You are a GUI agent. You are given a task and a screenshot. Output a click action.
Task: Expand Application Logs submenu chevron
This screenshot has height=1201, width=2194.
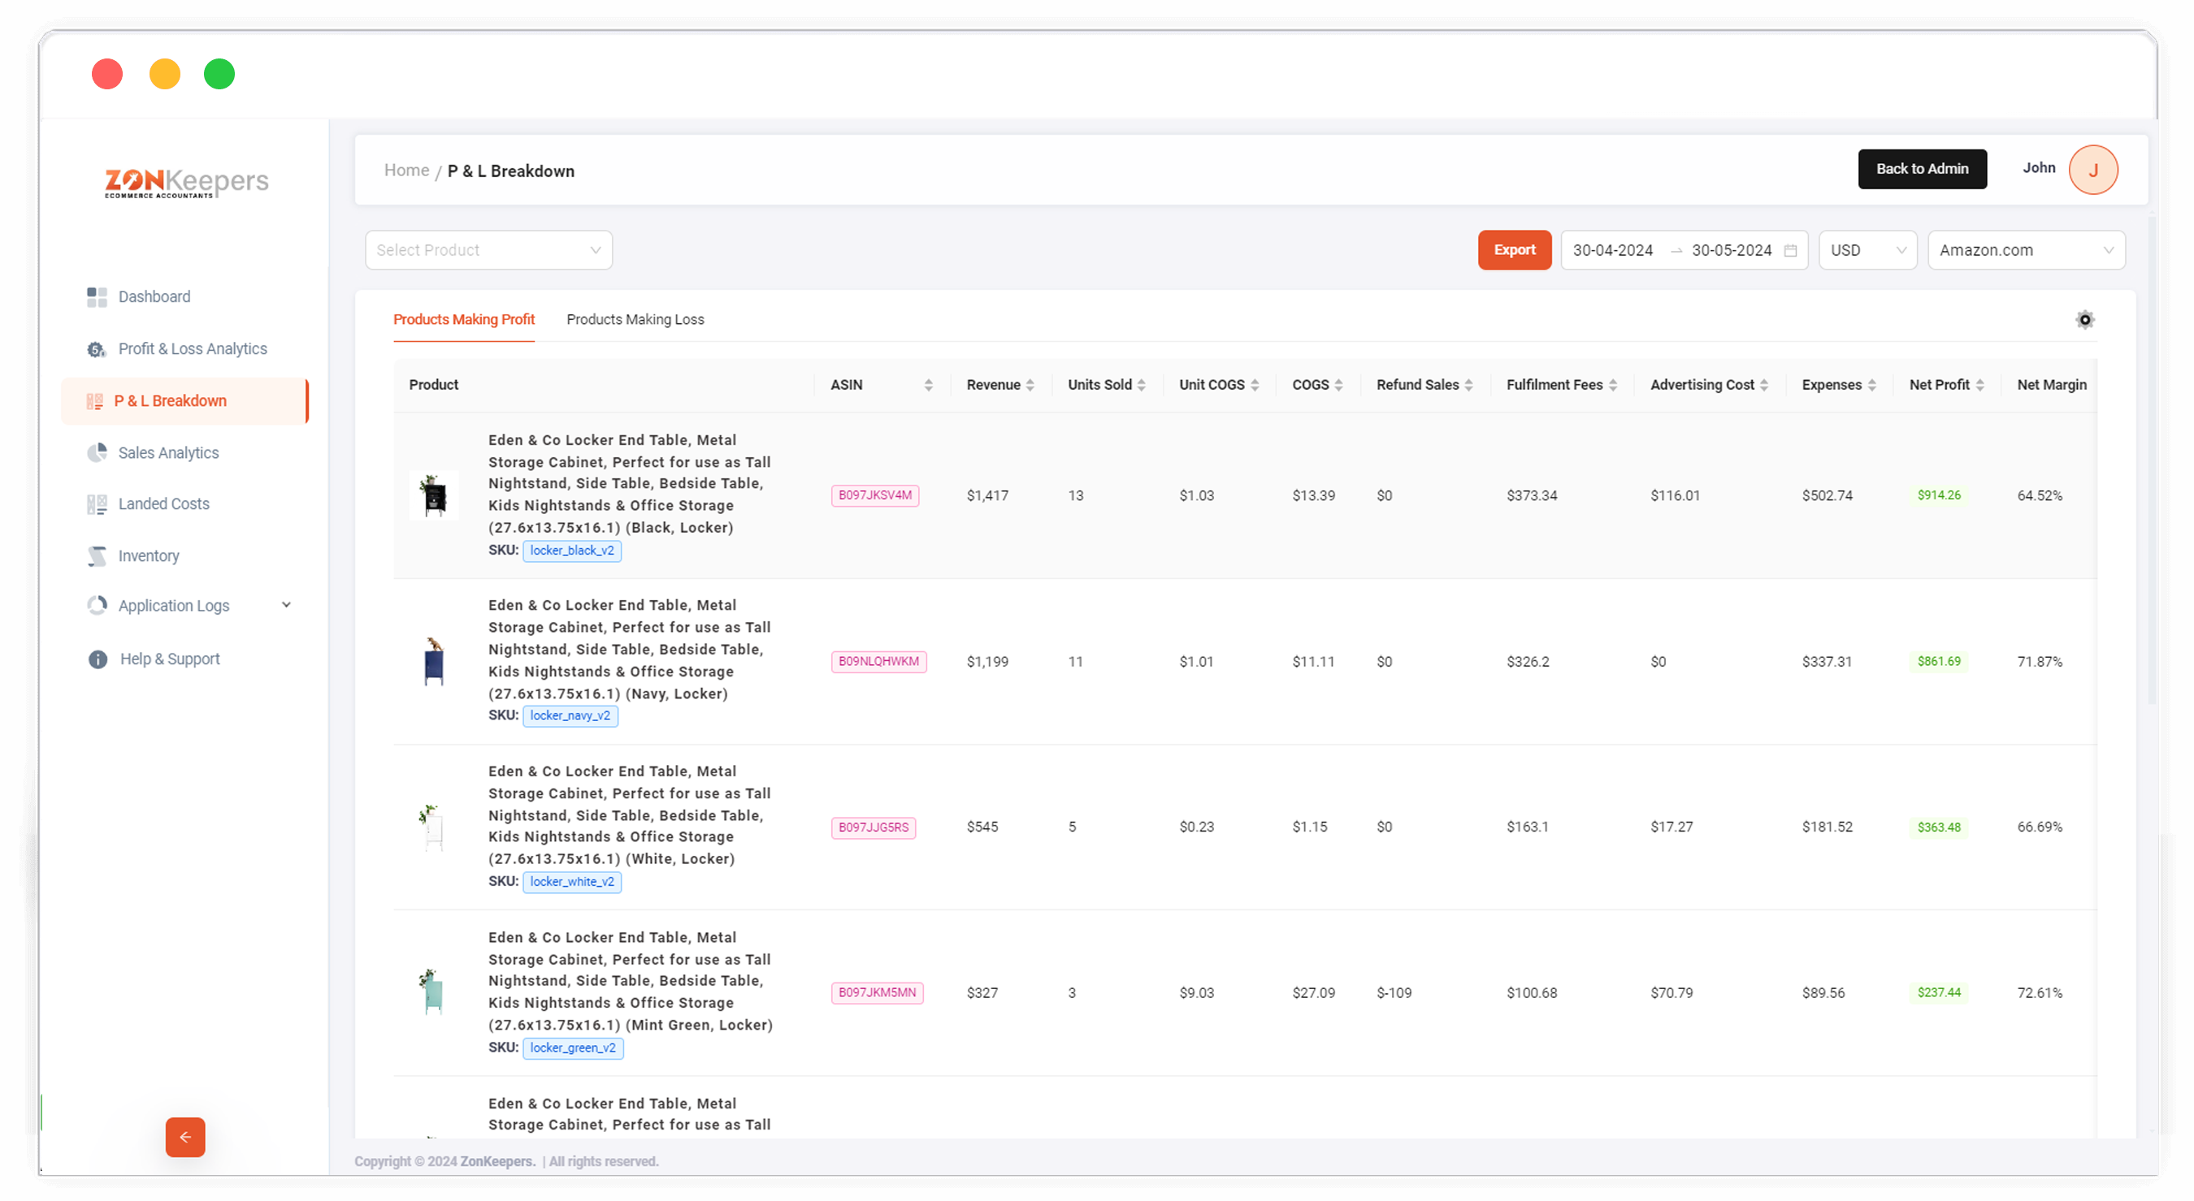point(286,605)
